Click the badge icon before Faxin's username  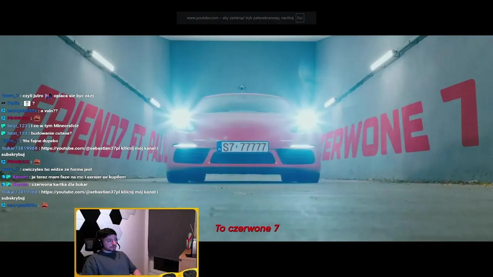tap(3, 103)
